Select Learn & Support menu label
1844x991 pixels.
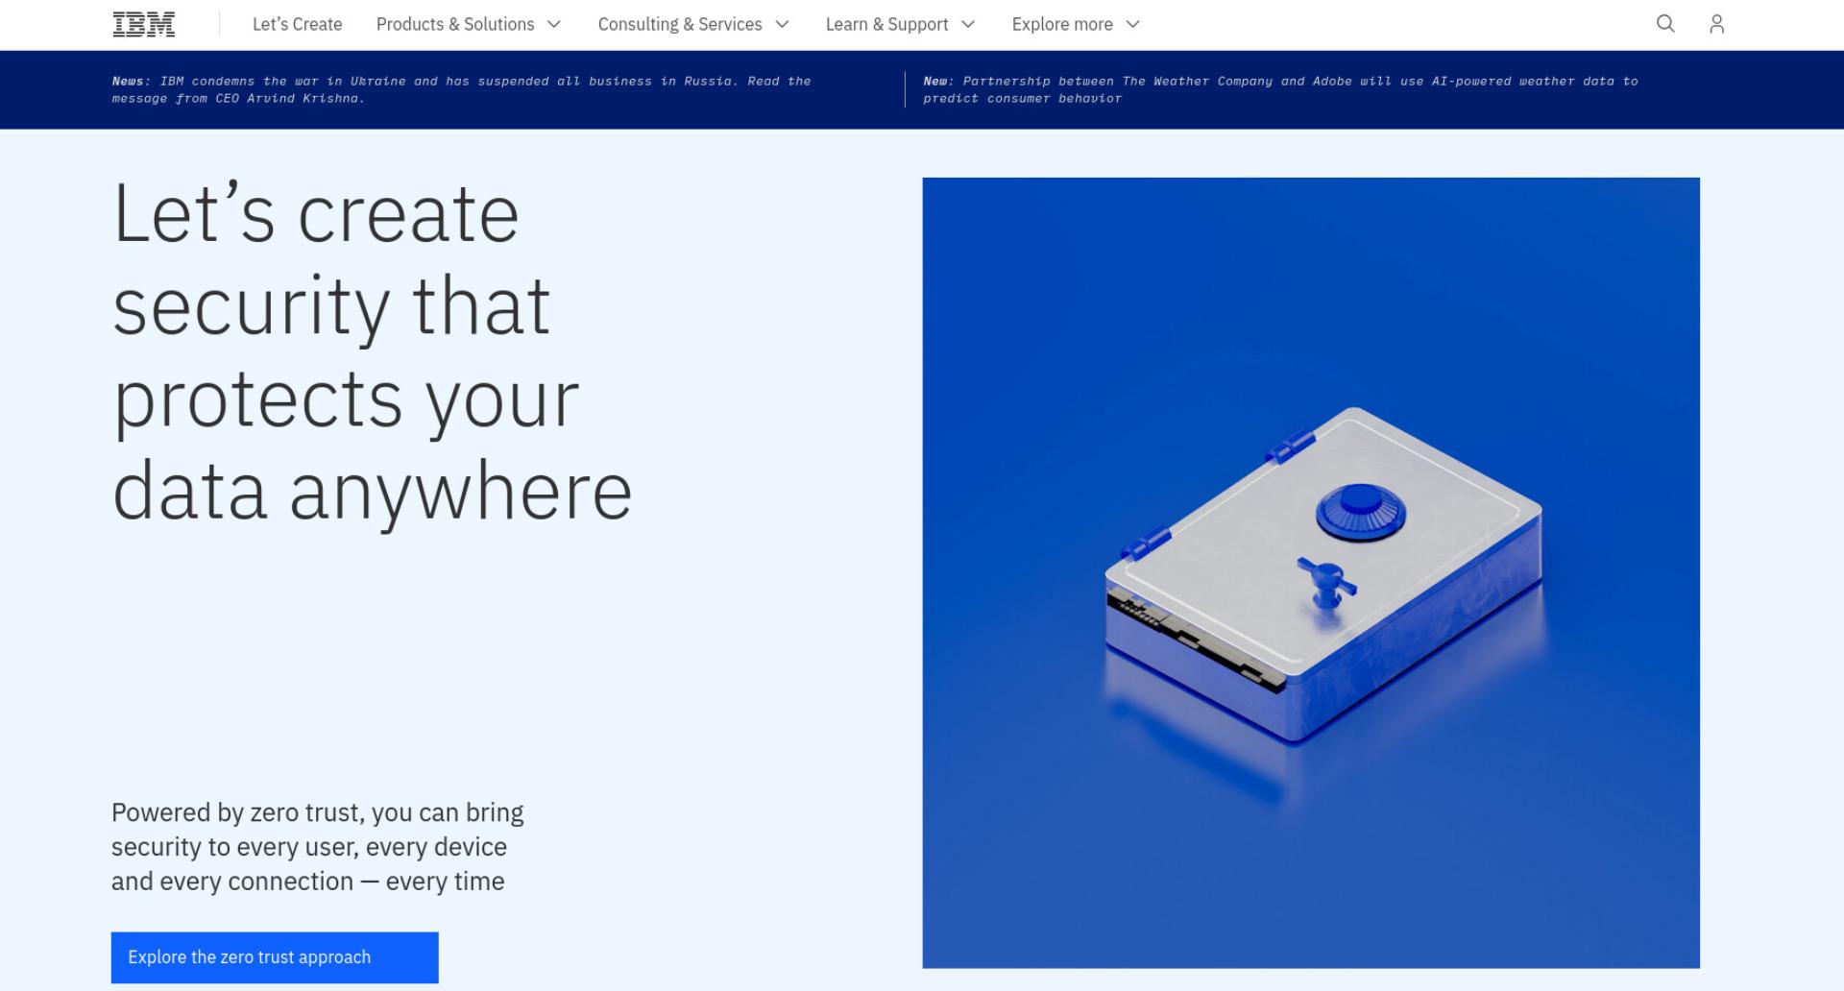(886, 24)
